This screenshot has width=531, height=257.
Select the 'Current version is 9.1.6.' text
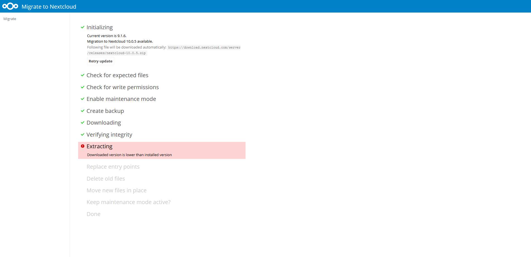107,36
